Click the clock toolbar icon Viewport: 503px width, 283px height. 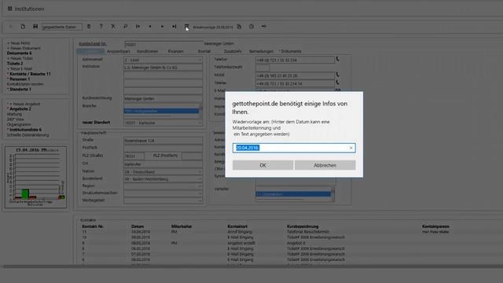click(251, 27)
